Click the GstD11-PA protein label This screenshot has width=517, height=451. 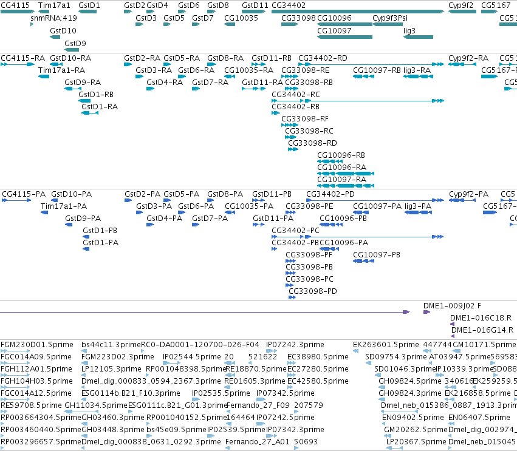point(273,219)
